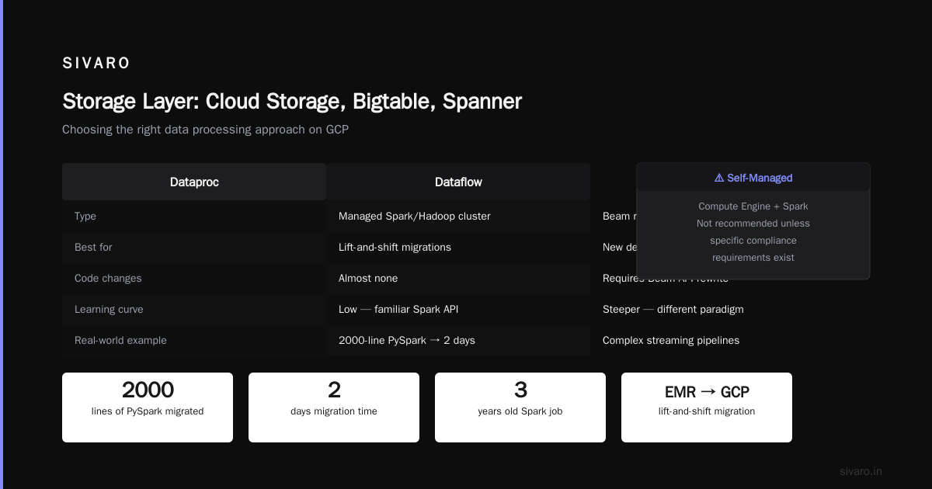Screen dimensions: 932x489
Task: Select 'specific compliance' line in card
Action: [753, 241]
